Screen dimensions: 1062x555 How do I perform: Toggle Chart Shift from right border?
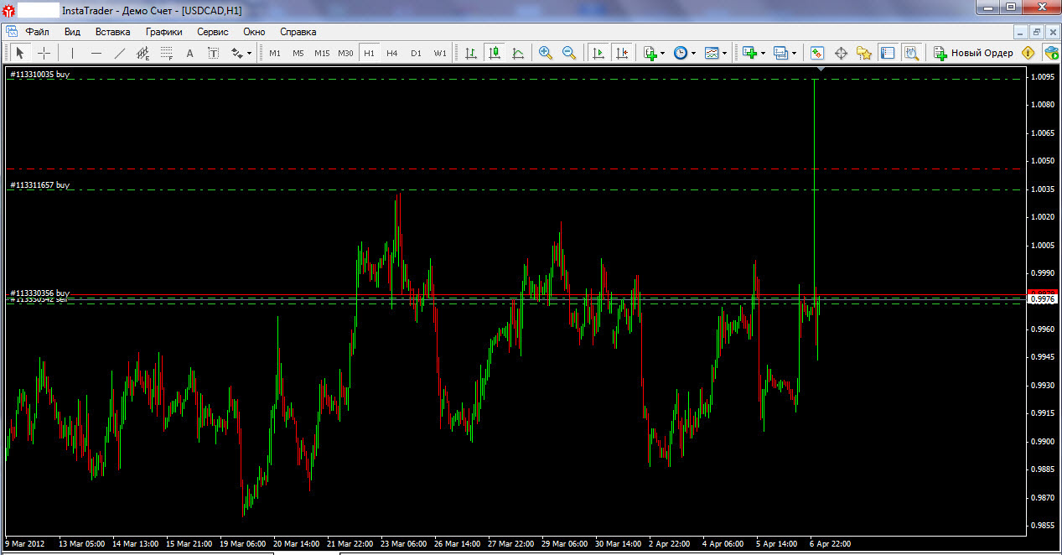click(622, 53)
